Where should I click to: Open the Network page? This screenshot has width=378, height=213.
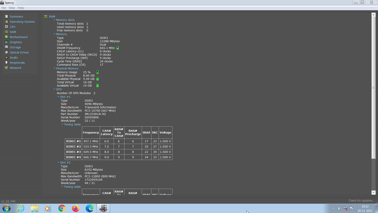tap(15, 68)
